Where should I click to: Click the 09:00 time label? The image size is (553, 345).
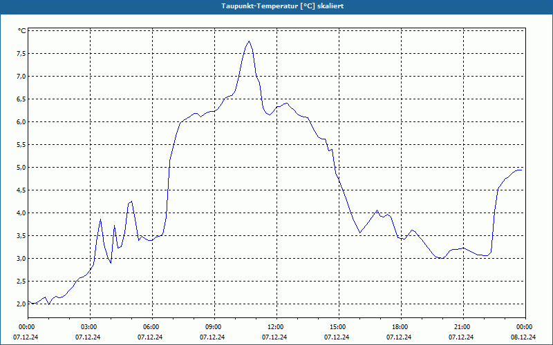click(x=214, y=327)
